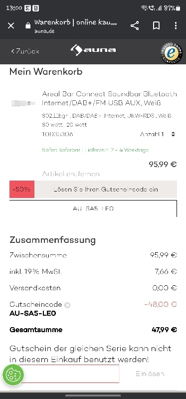The width and height of the screenshot is (186, 399).
Task: Open the share icon in browser bar
Action: pyautogui.click(x=135, y=26)
